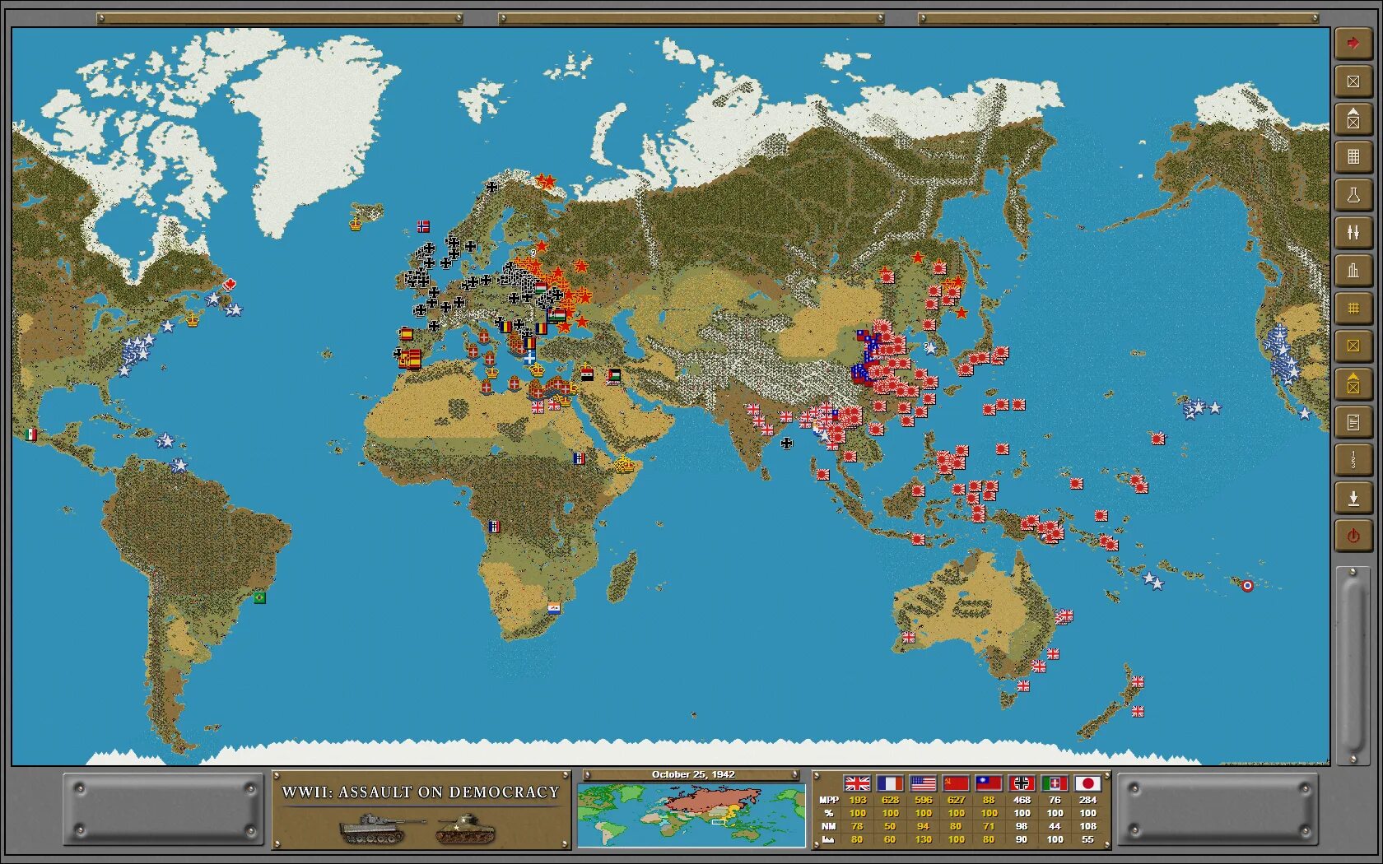Click China MPP value '88'

989,800
